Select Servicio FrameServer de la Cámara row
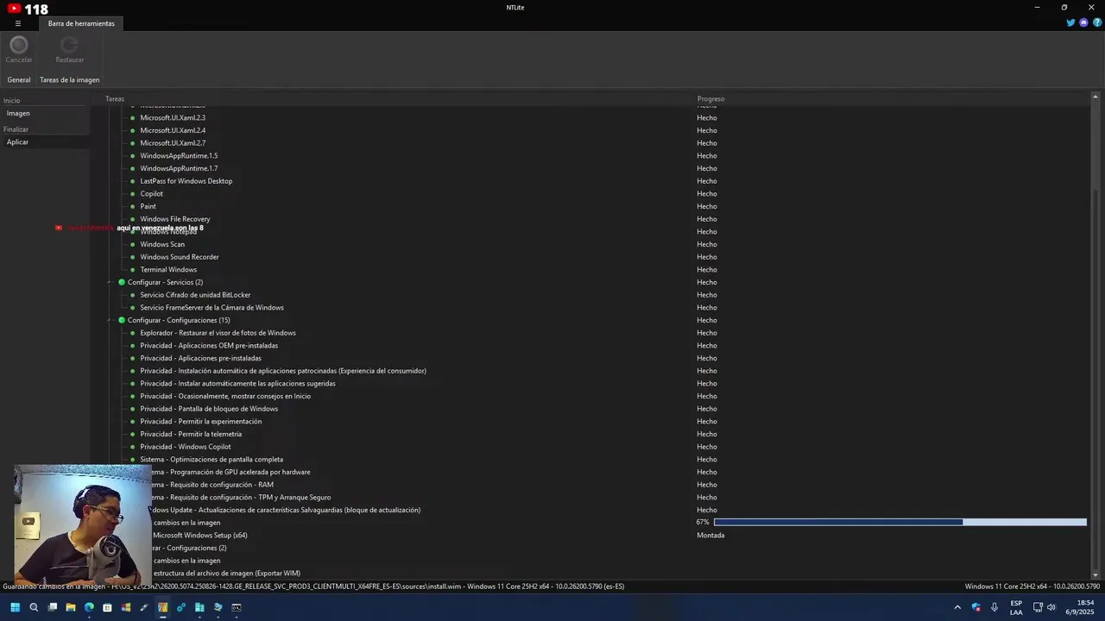Screen dimensions: 1105x621 (x=212, y=307)
